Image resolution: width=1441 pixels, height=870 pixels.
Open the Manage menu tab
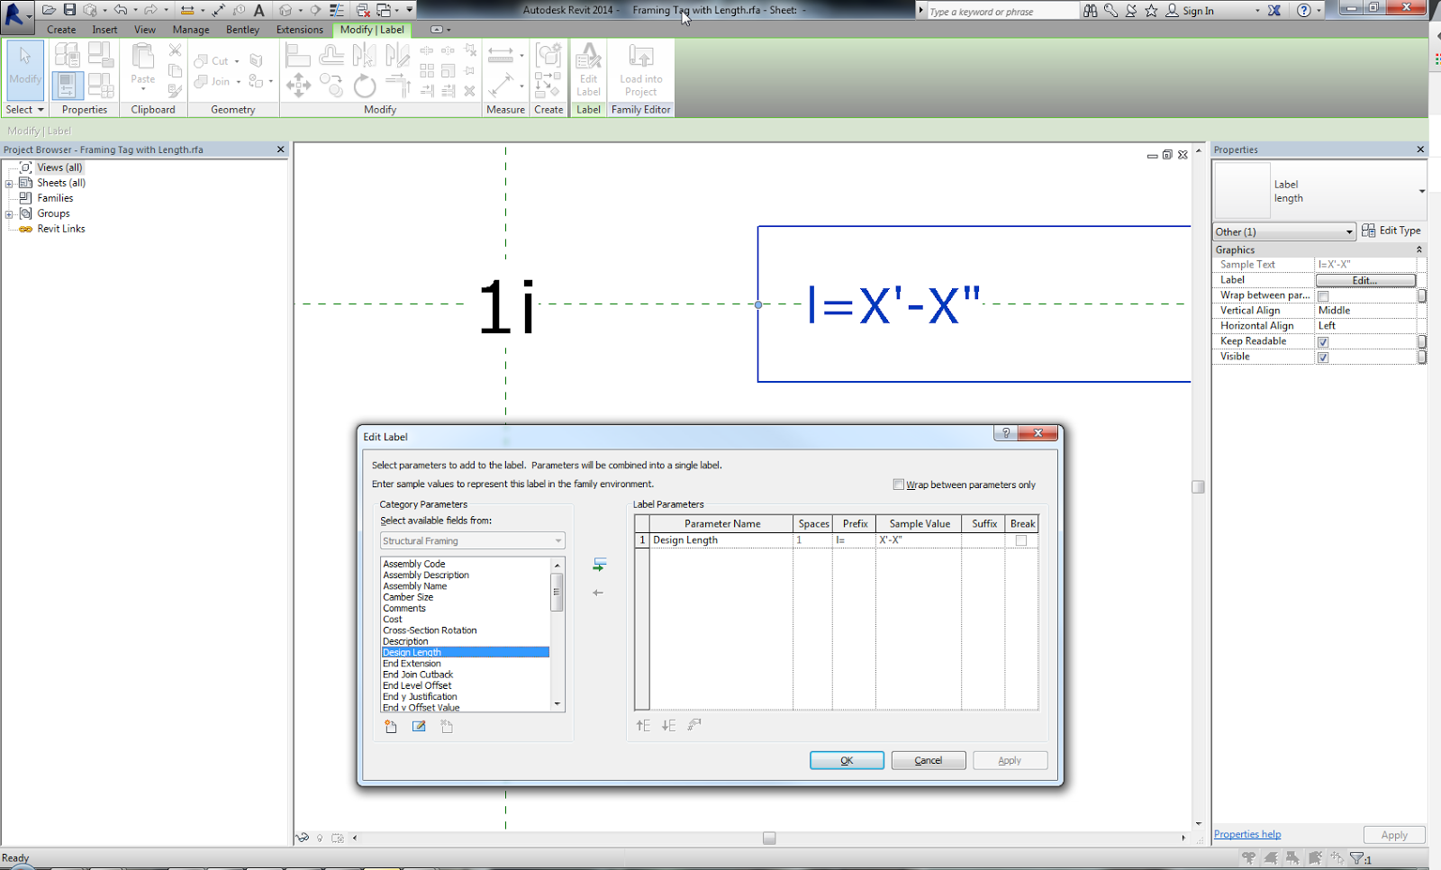(x=190, y=29)
